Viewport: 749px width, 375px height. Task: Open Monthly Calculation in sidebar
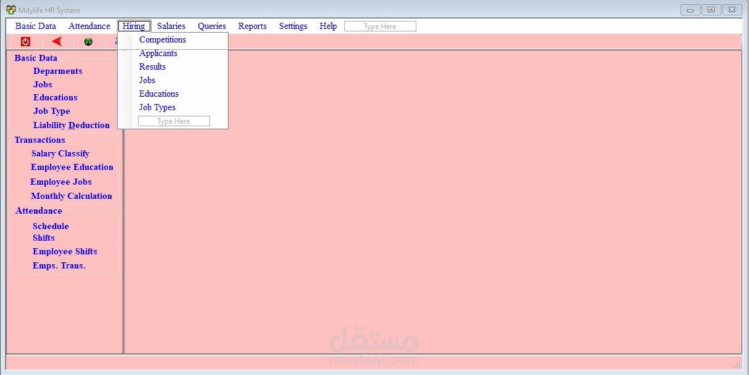[x=71, y=196]
